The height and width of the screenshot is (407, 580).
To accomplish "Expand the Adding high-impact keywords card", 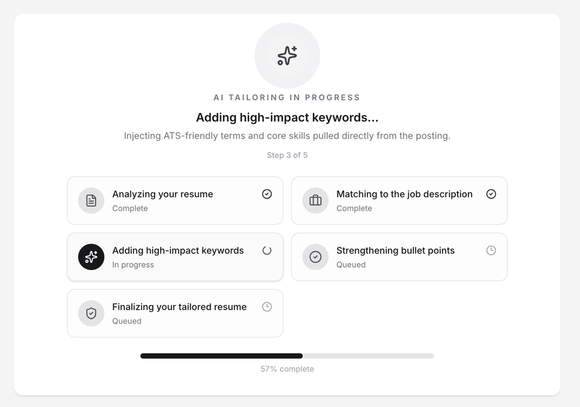I will point(175,257).
